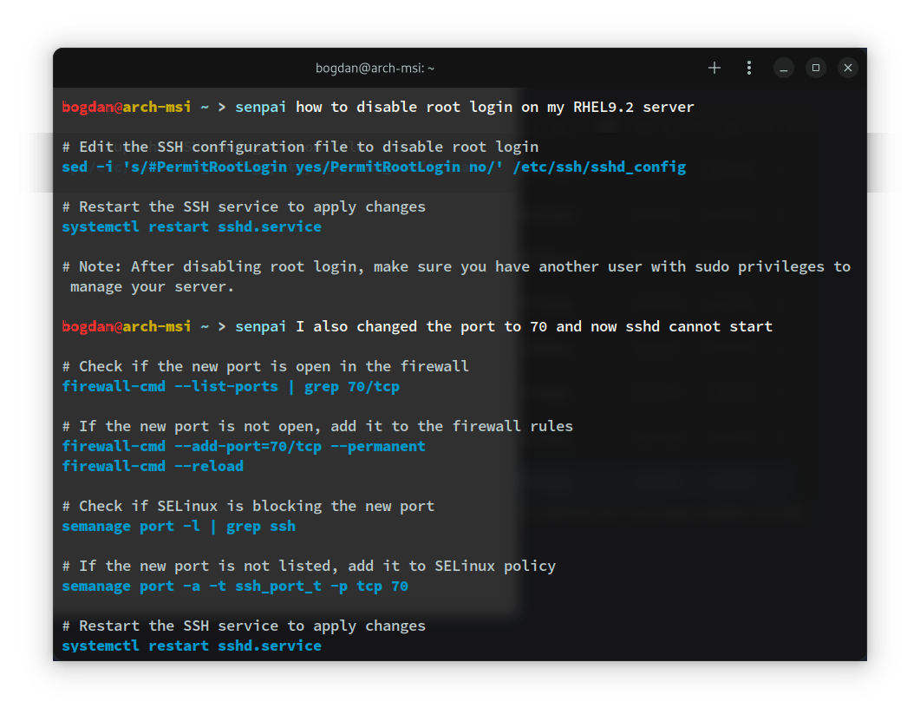Click the 'firewall-cmd --reload' command
This screenshot has width=920, height=708.
153,466
